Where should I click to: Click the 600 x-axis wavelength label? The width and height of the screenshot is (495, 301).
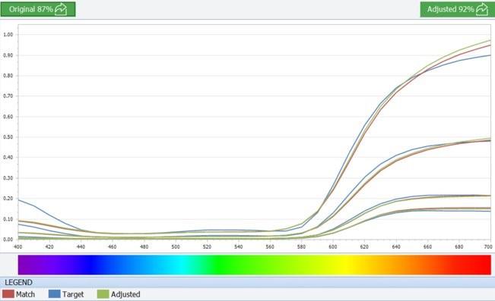pyautogui.click(x=333, y=247)
